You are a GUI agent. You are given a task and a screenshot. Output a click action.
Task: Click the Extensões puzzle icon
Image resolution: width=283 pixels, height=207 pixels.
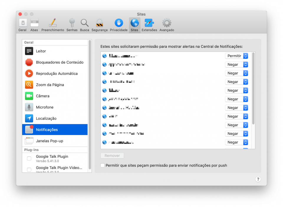[149, 23]
